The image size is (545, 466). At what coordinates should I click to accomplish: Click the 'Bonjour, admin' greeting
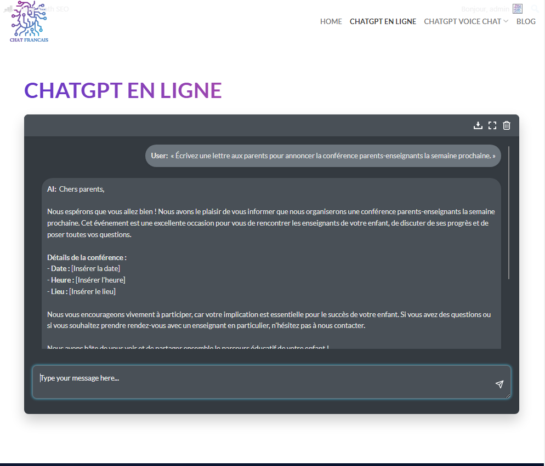[x=485, y=9]
